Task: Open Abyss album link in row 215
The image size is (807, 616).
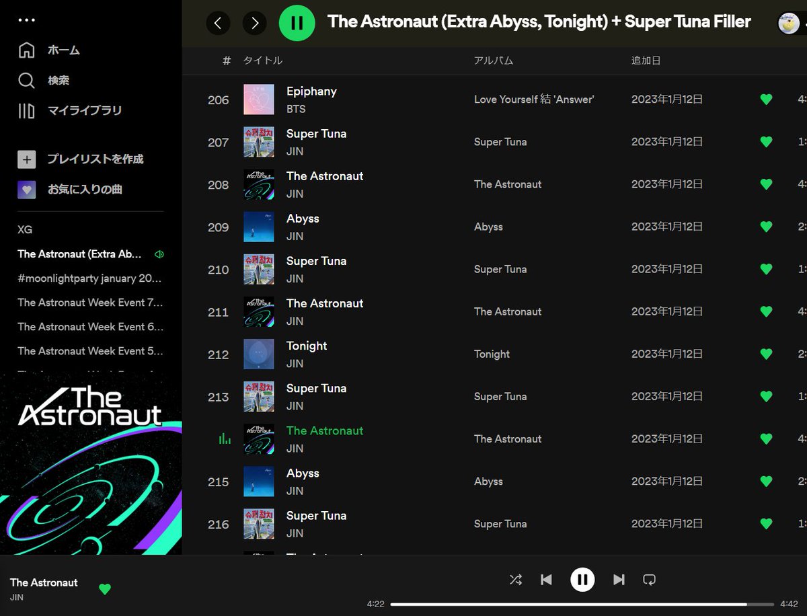Action: pyautogui.click(x=488, y=482)
